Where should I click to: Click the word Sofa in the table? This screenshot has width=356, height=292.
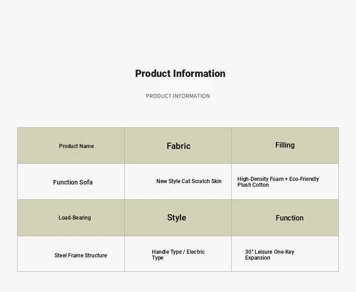[86, 182]
